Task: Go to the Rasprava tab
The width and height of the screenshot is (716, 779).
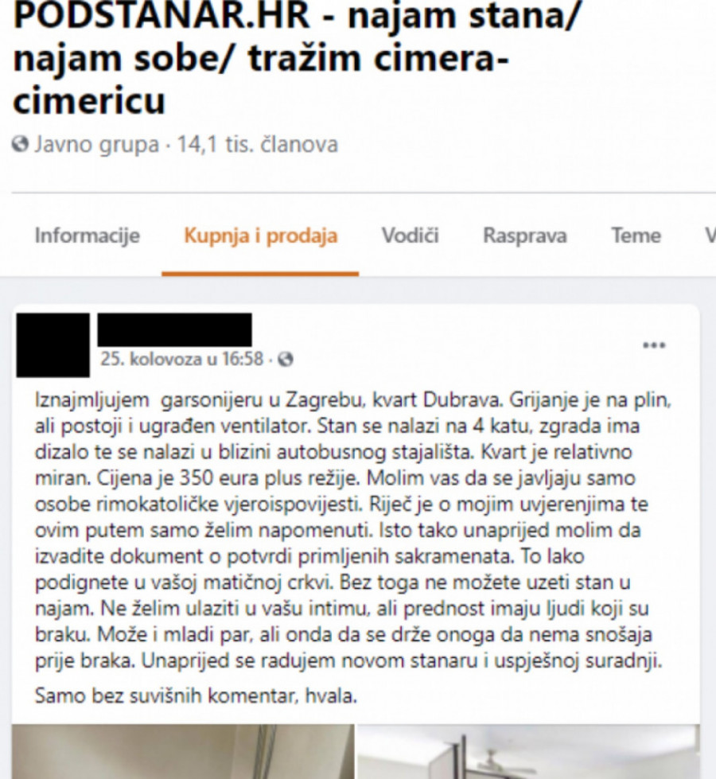Action: [x=525, y=236]
